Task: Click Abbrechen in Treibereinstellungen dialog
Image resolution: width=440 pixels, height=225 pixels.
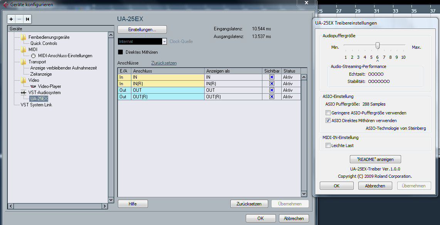Action: point(375,185)
